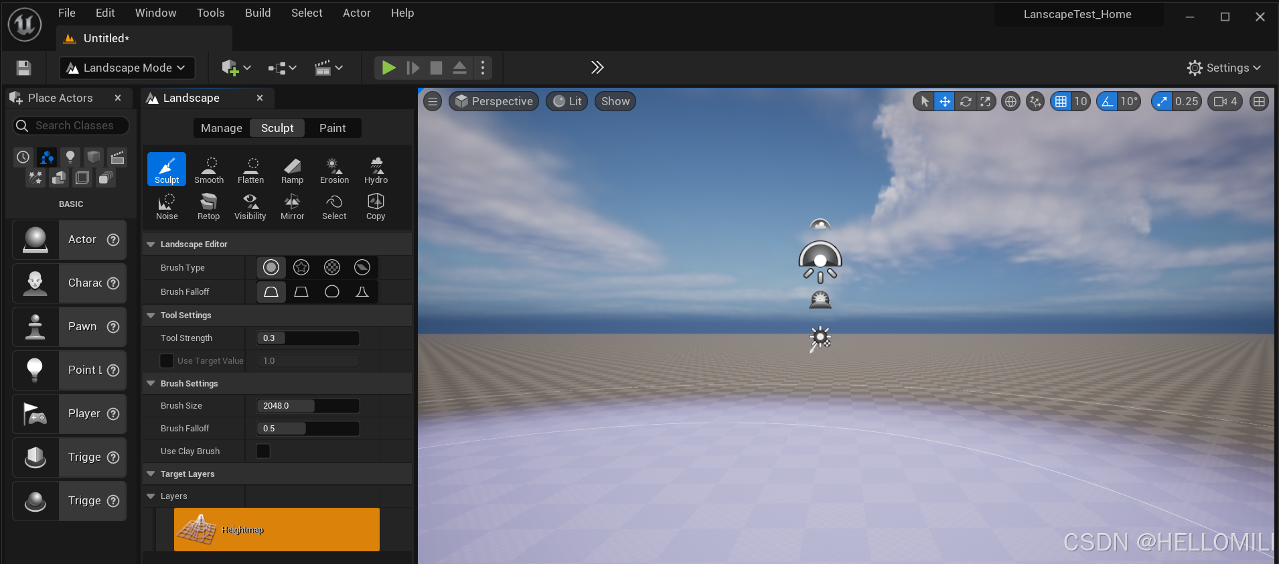Viewport: 1279px width, 564px height.
Task: Choose the component brush type
Action: (x=362, y=267)
